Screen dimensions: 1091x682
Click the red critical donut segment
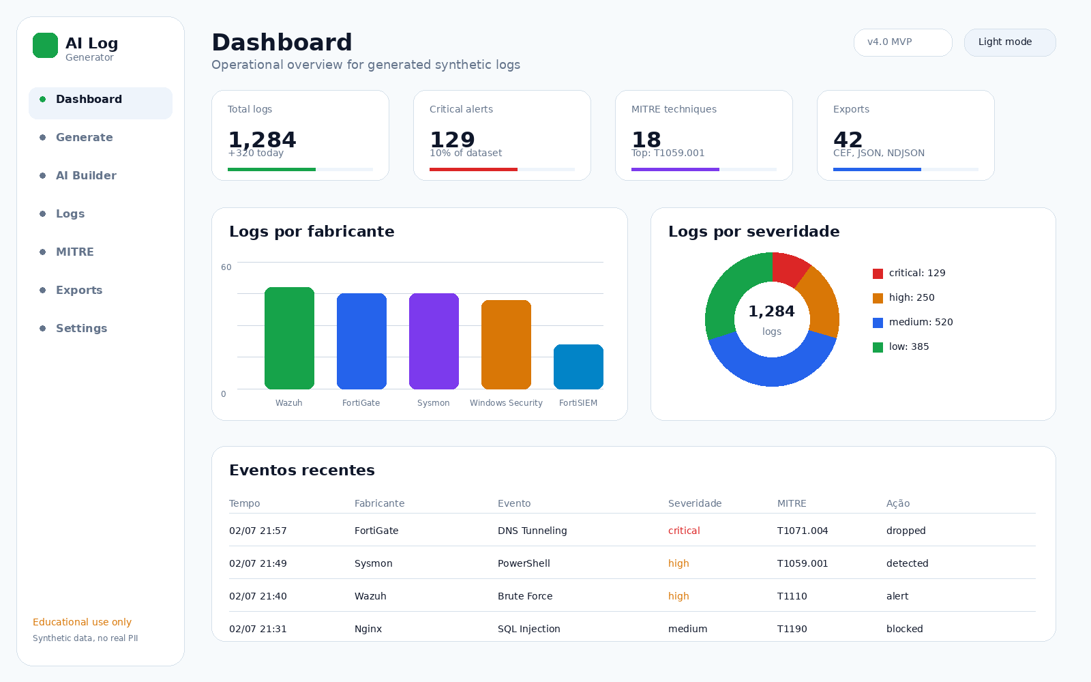click(x=789, y=268)
